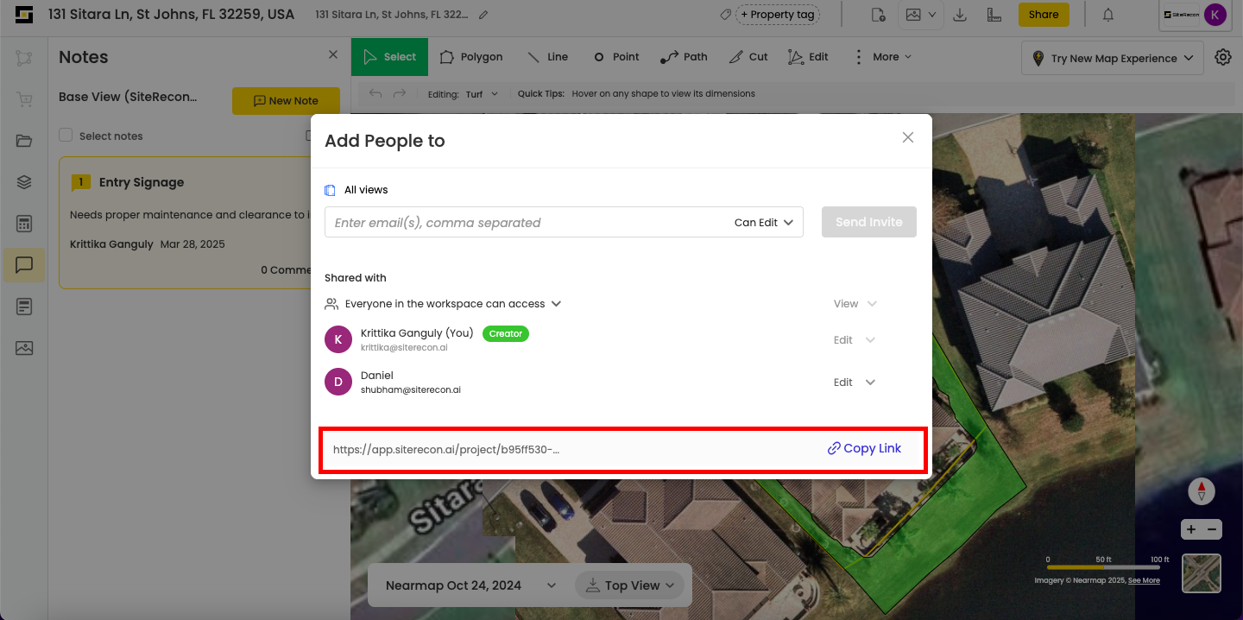Open the calculator icon in the left sidebar
The image size is (1243, 620).
pos(24,224)
